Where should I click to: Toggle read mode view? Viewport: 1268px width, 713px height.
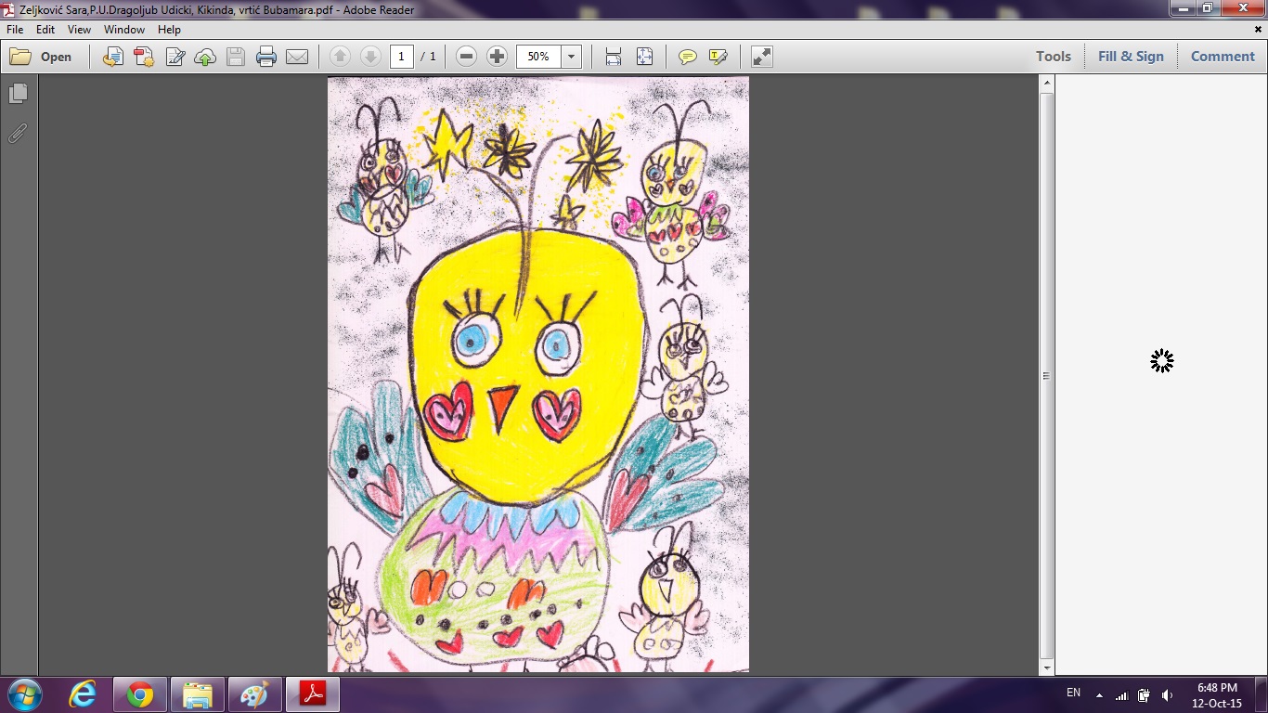(761, 57)
